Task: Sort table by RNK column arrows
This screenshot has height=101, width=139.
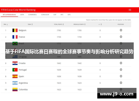Action: tap(7, 24)
